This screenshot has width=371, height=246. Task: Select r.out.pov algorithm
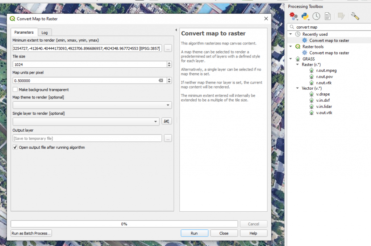324,77
